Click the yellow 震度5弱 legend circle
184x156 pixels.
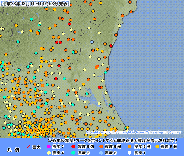click(x=157, y=147)
